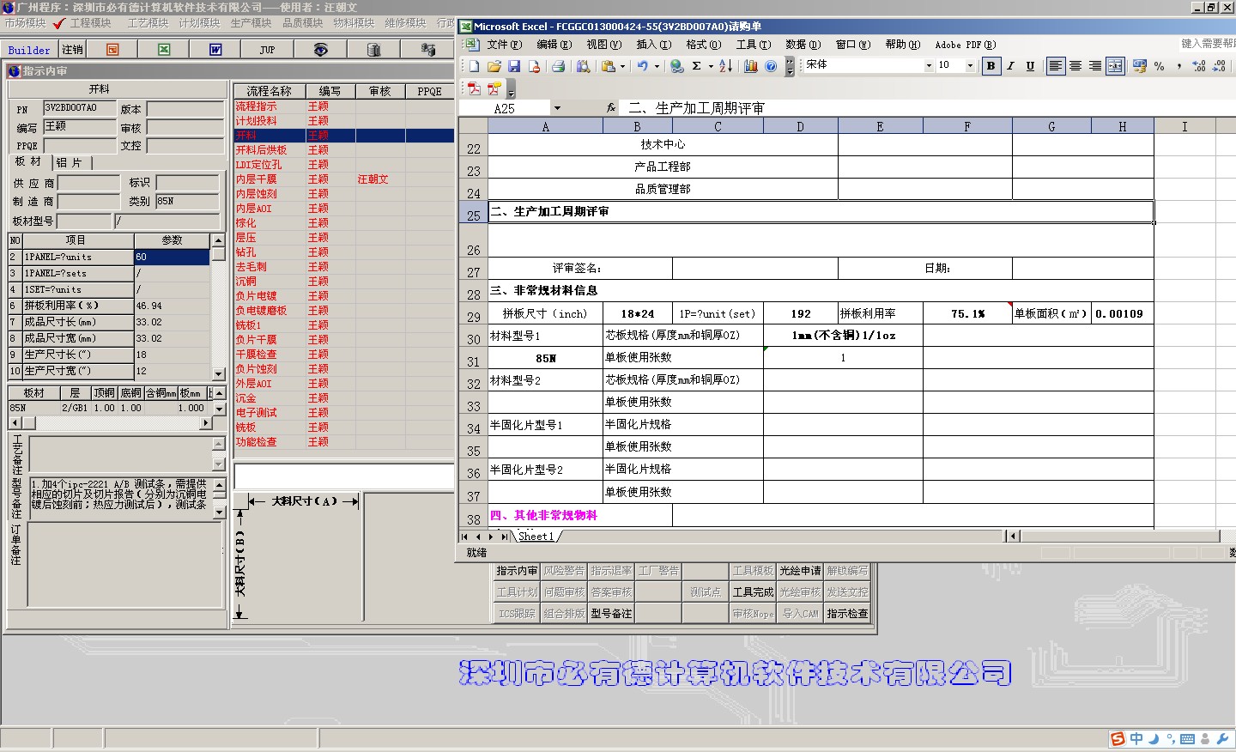Click the Currency style icon in Excel
The image size is (1236, 752).
point(1140,65)
